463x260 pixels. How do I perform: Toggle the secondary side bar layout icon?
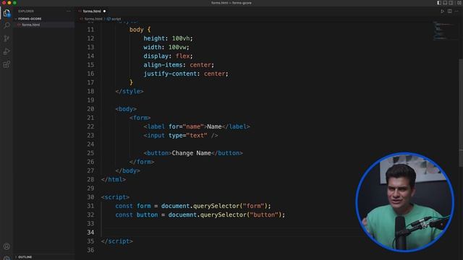(451, 3)
